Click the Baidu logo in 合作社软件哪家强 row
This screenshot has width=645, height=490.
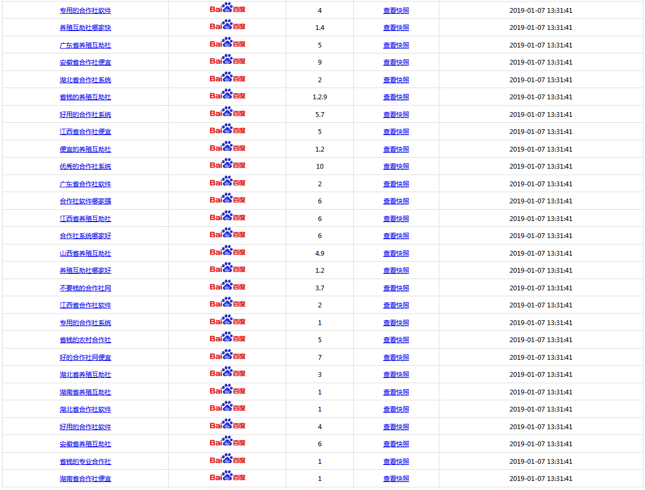point(228,199)
